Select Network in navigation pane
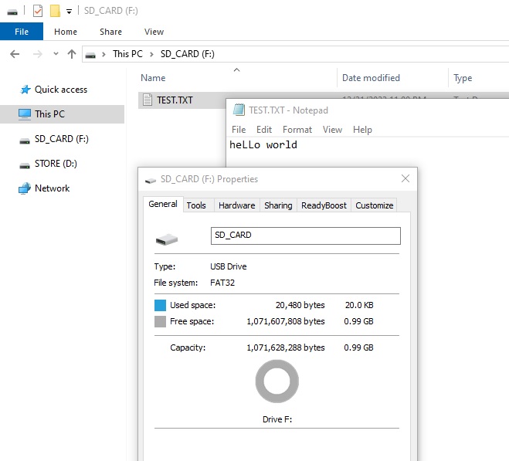The image size is (509, 461). coord(52,188)
